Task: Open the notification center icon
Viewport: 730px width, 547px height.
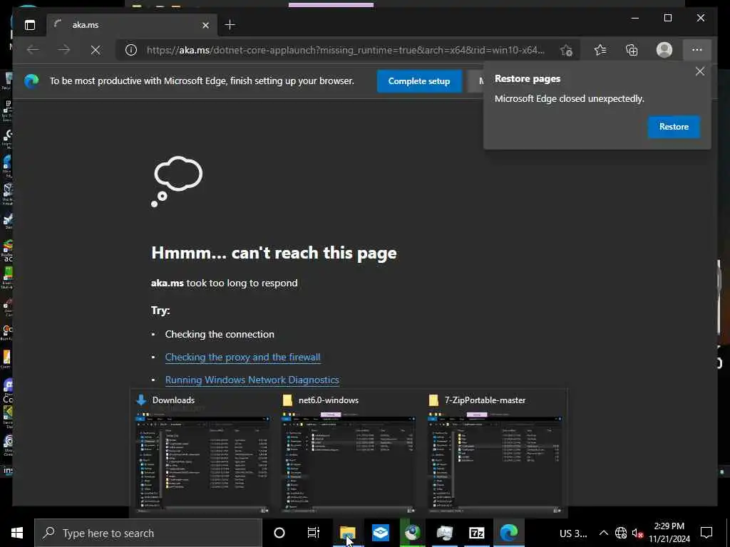Action: point(706,533)
